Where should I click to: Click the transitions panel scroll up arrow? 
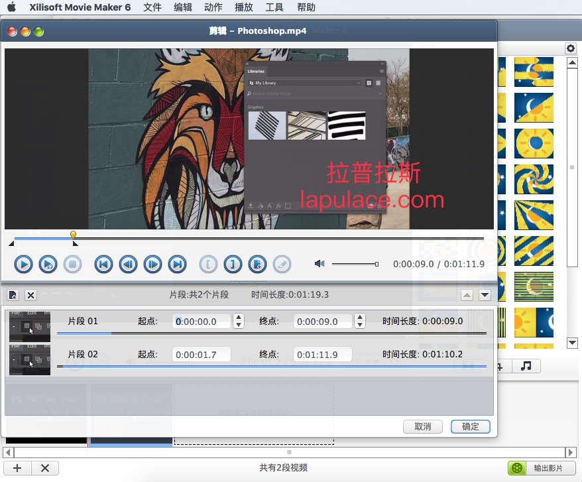pos(572,63)
